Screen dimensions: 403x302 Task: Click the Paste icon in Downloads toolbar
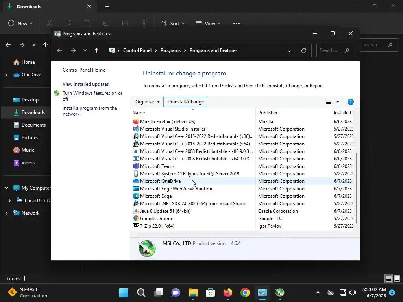pos(87,23)
